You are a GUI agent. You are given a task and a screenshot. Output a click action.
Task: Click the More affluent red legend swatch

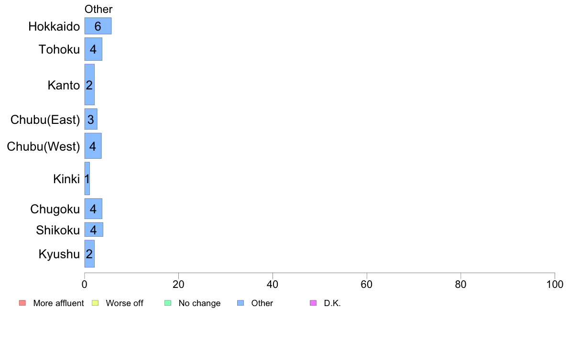tap(22, 303)
